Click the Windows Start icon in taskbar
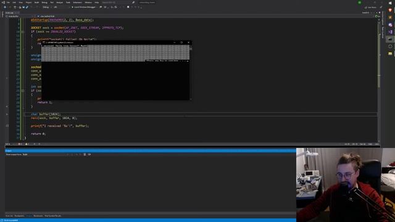 pos(390,3)
